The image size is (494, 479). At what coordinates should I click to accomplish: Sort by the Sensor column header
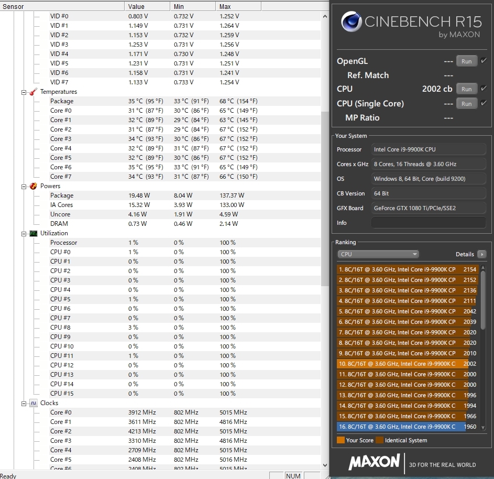(x=62, y=6)
